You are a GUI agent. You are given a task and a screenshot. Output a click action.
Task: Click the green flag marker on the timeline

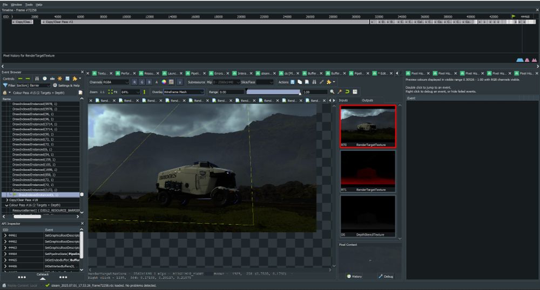point(513,17)
